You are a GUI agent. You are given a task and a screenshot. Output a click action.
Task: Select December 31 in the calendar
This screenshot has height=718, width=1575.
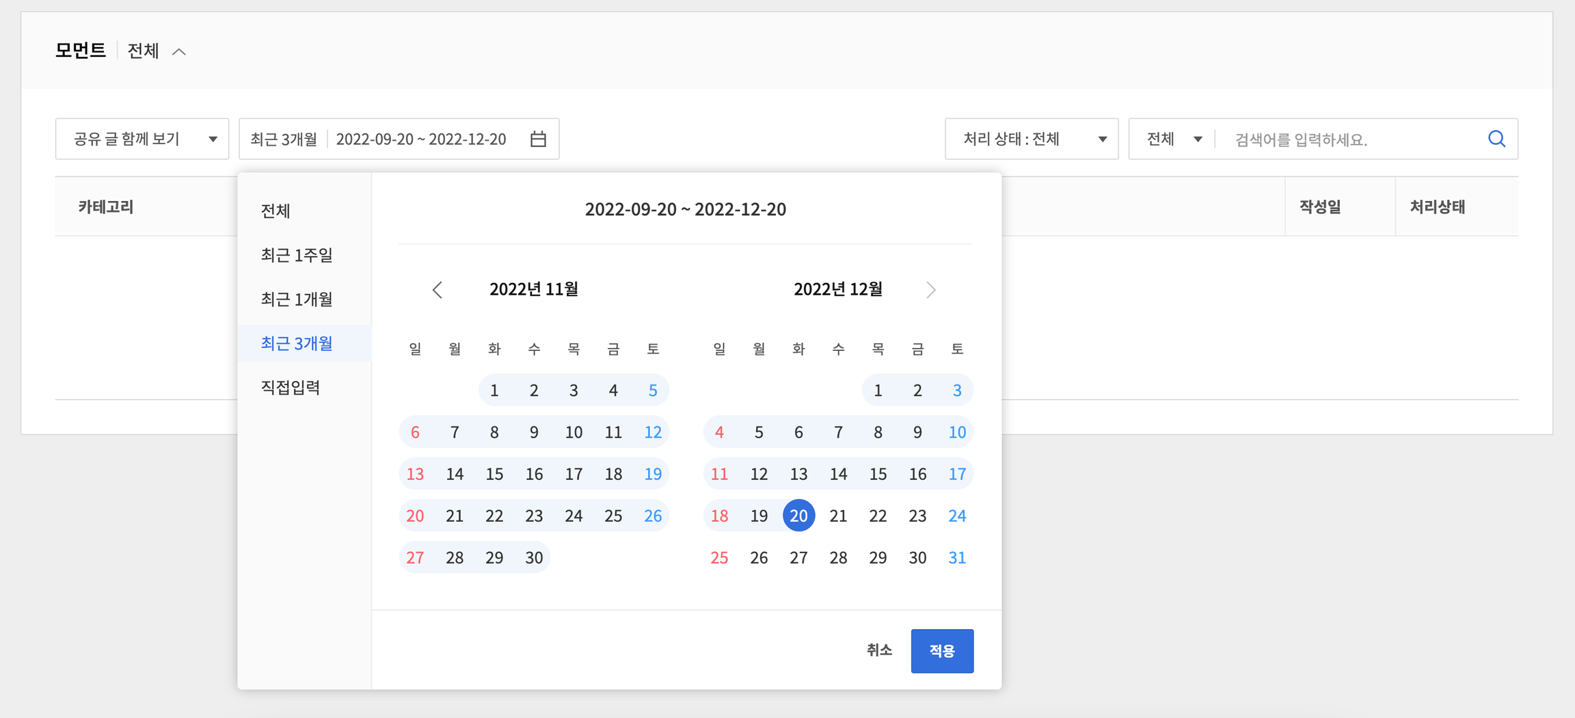(x=957, y=558)
